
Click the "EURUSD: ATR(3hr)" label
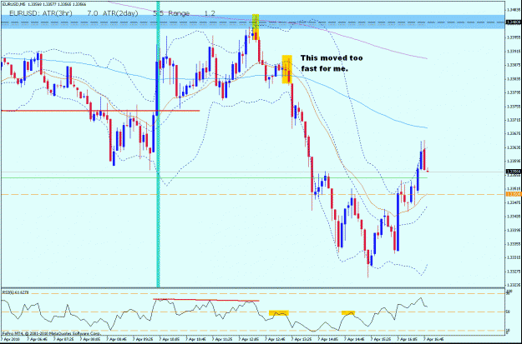tap(41, 13)
